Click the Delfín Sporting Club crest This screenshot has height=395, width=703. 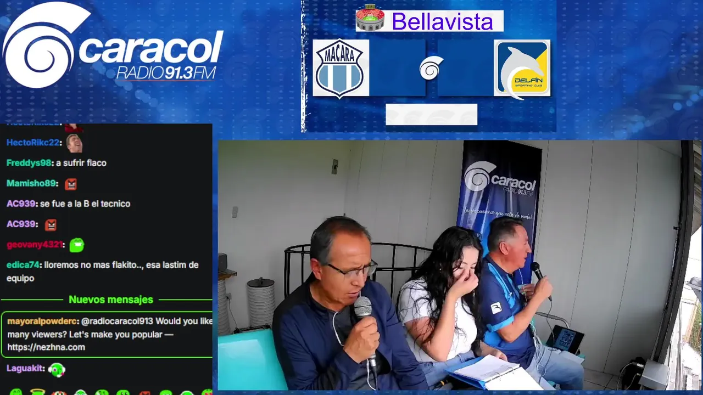click(522, 69)
